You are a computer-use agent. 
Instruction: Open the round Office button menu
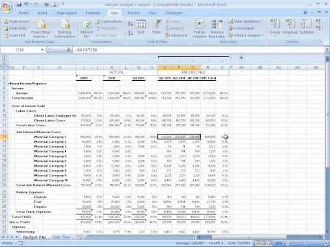click(x=7, y=7)
